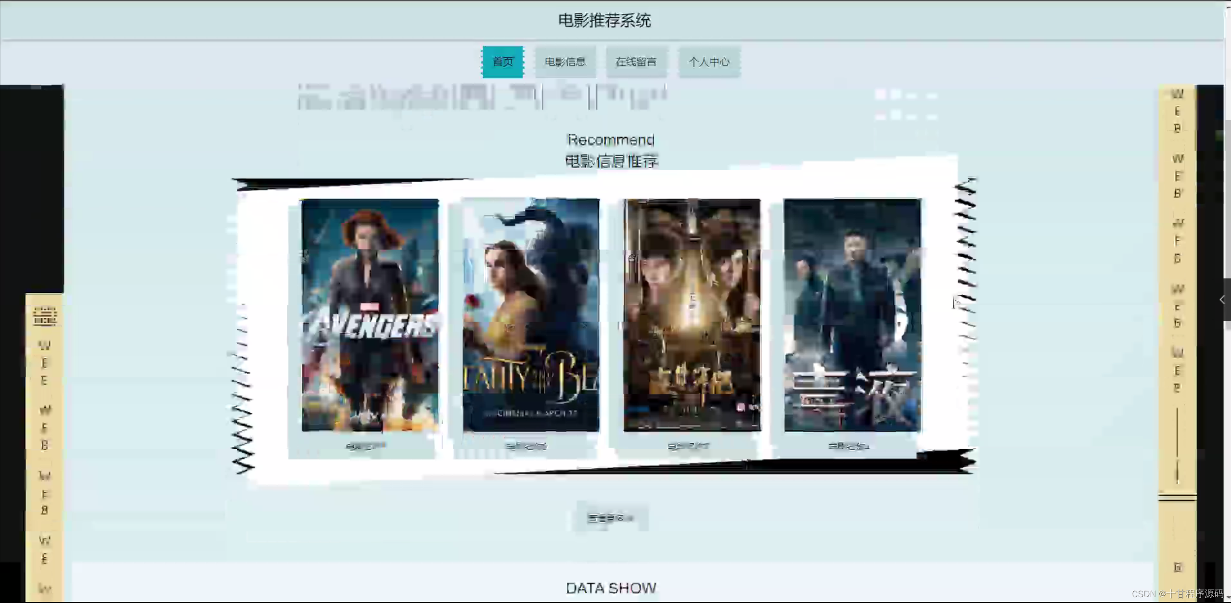
Task: Click the third recommended movie poster
Action: click(692, 317)
